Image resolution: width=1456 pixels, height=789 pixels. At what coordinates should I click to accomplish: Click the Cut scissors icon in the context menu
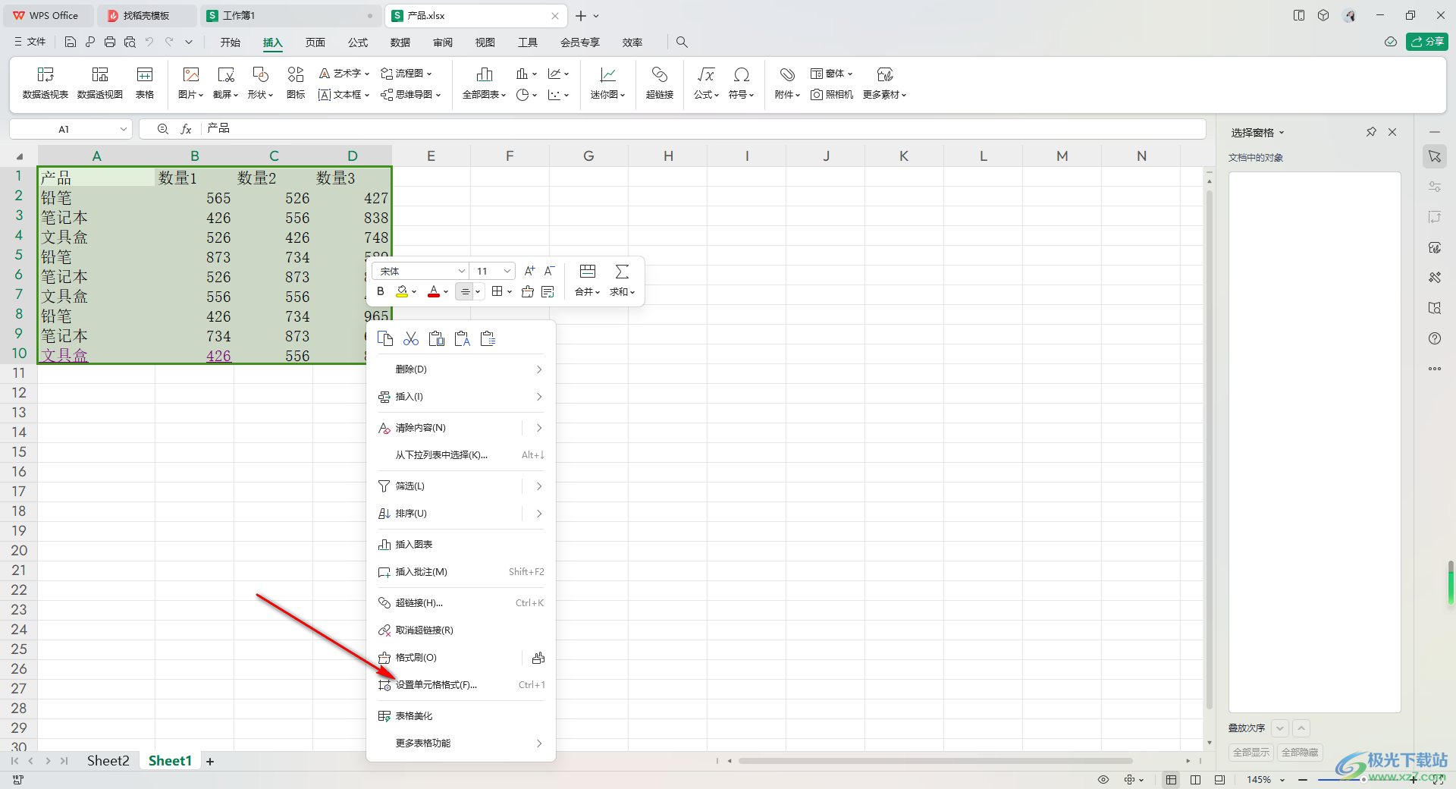[x=411, y=338]
